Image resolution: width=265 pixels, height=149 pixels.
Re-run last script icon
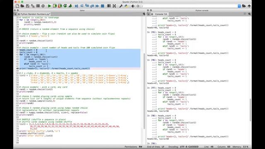(x=65, y=6)
